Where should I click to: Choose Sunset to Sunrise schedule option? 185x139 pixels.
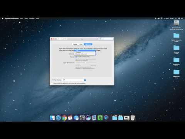coord(85,54)
